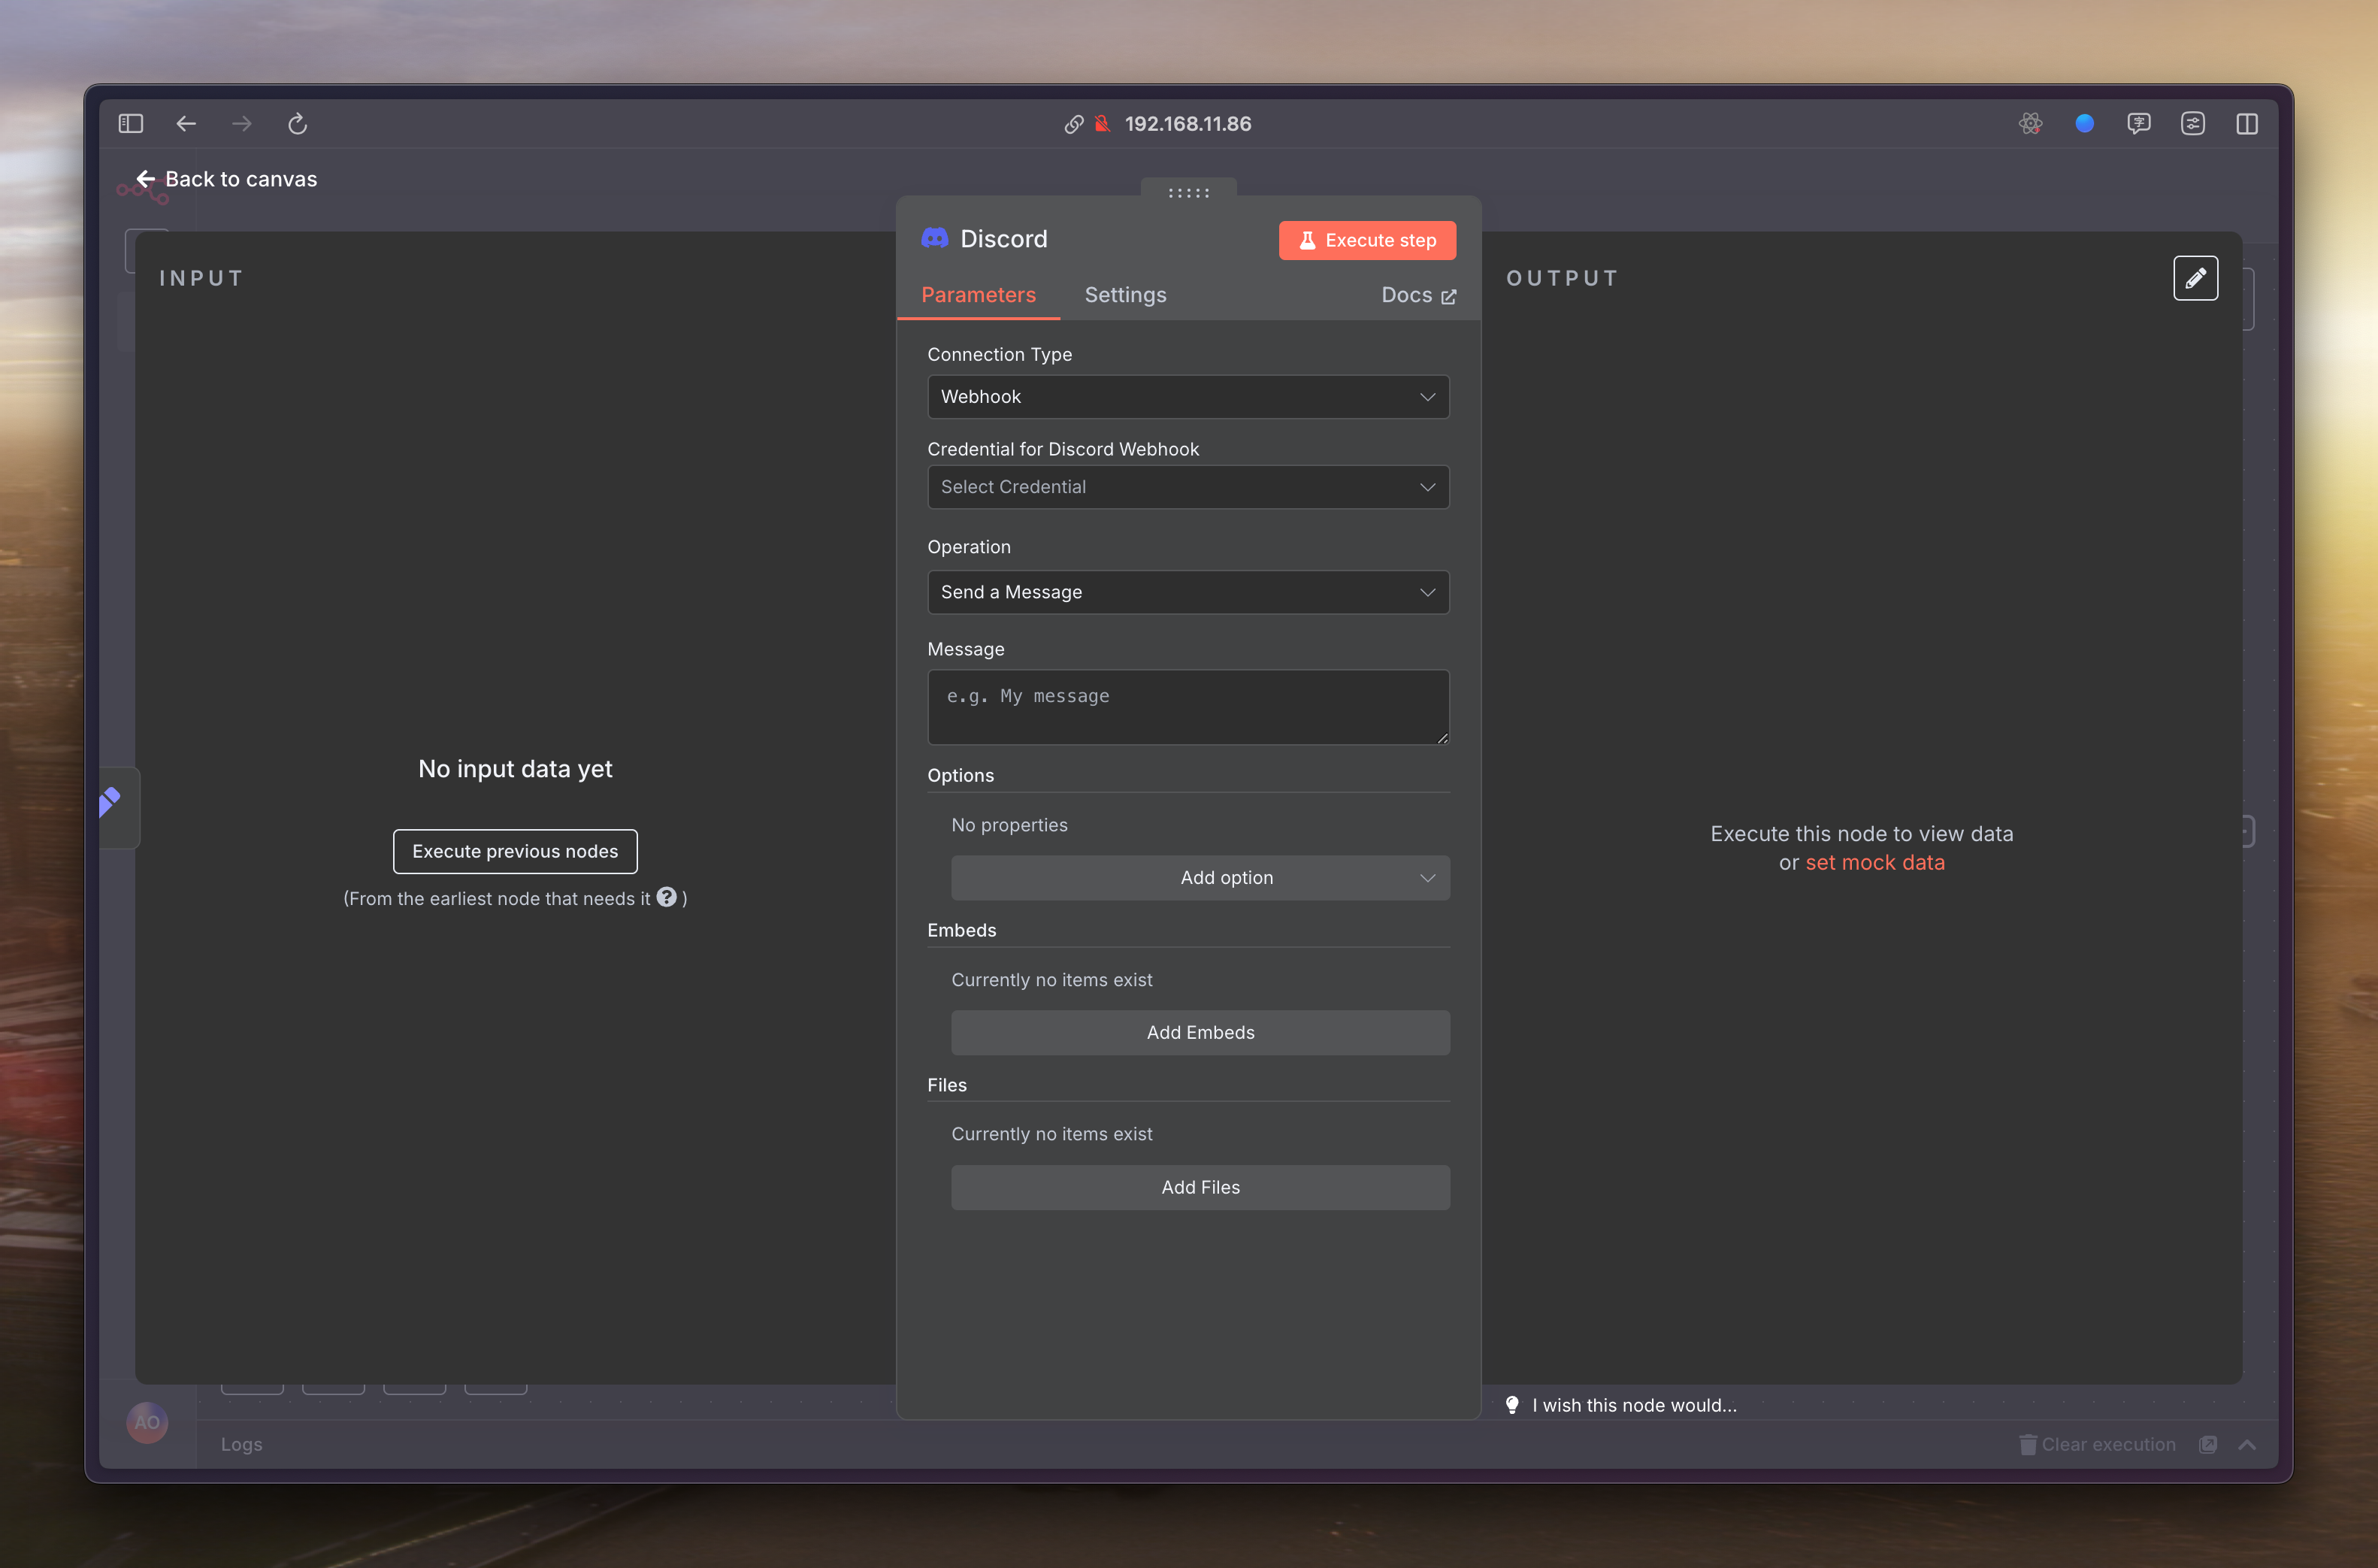2378x1568 pixels.
Task: Click the browser back arrow
Action: pos(186,124)
